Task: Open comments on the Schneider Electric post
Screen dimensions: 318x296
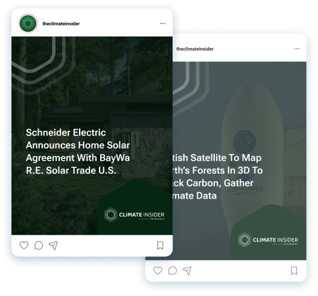Action: click(x=39, y=245)
